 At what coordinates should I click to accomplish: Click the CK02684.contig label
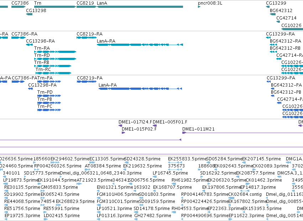pyautogui.click(x=245, y=194)
